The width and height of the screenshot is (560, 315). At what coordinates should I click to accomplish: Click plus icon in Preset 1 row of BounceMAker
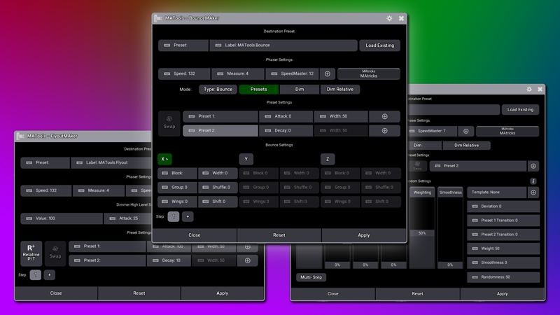pos(384,116)
